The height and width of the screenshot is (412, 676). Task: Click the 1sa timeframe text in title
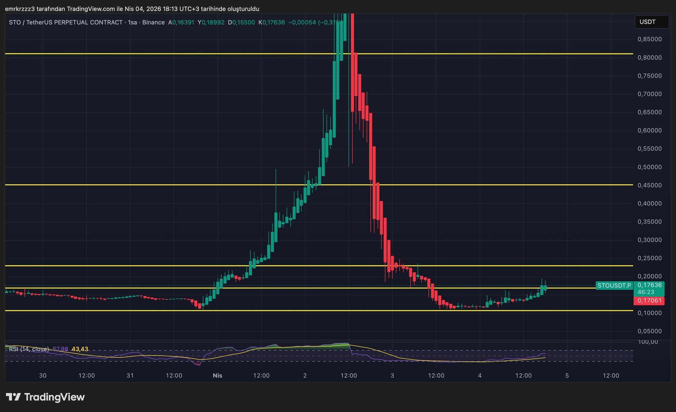(132, 22)
